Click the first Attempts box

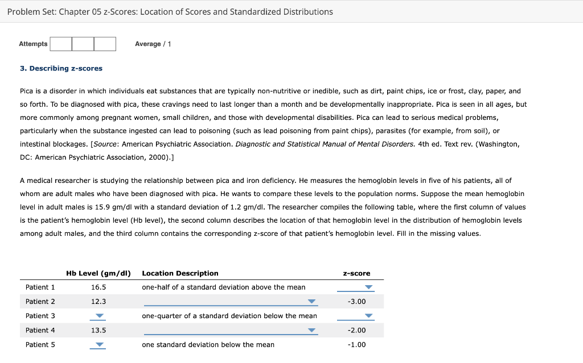pyautogui.click(x=61, y=44)
